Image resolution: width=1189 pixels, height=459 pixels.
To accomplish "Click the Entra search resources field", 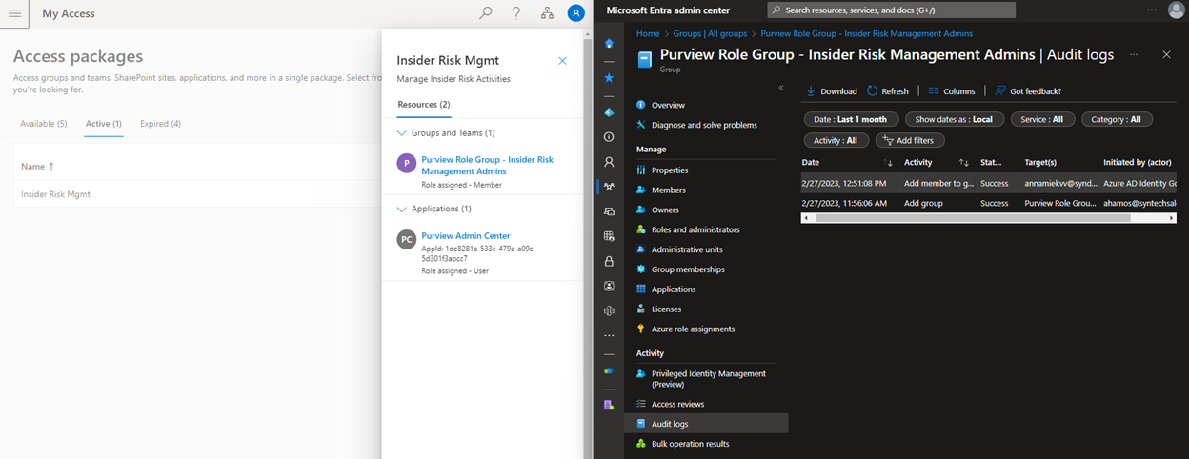I will click(x=891, y=10).
